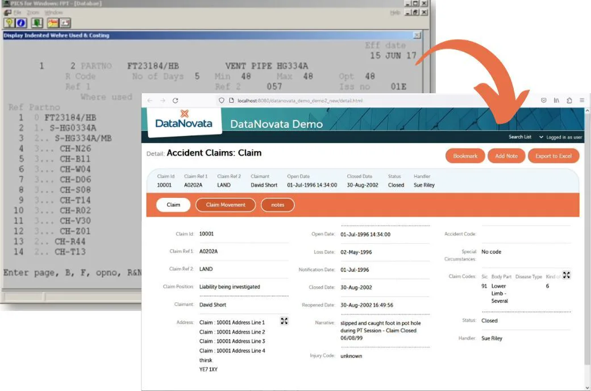Click Handler Sue Riley in summary bar
Image resolution: width=591 pixels, height=391 pixels.
pos(424,185)
